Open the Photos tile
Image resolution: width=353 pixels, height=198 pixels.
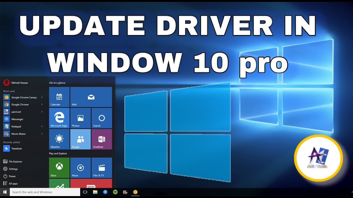81,118
